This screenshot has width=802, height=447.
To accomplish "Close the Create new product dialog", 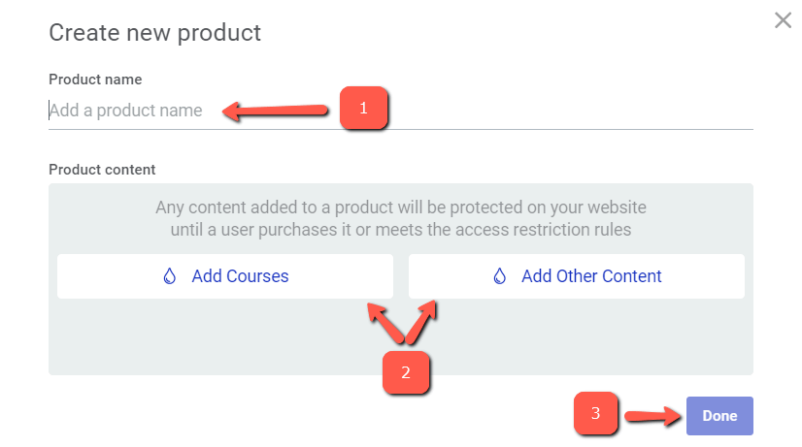I will [x=783, y=20].
